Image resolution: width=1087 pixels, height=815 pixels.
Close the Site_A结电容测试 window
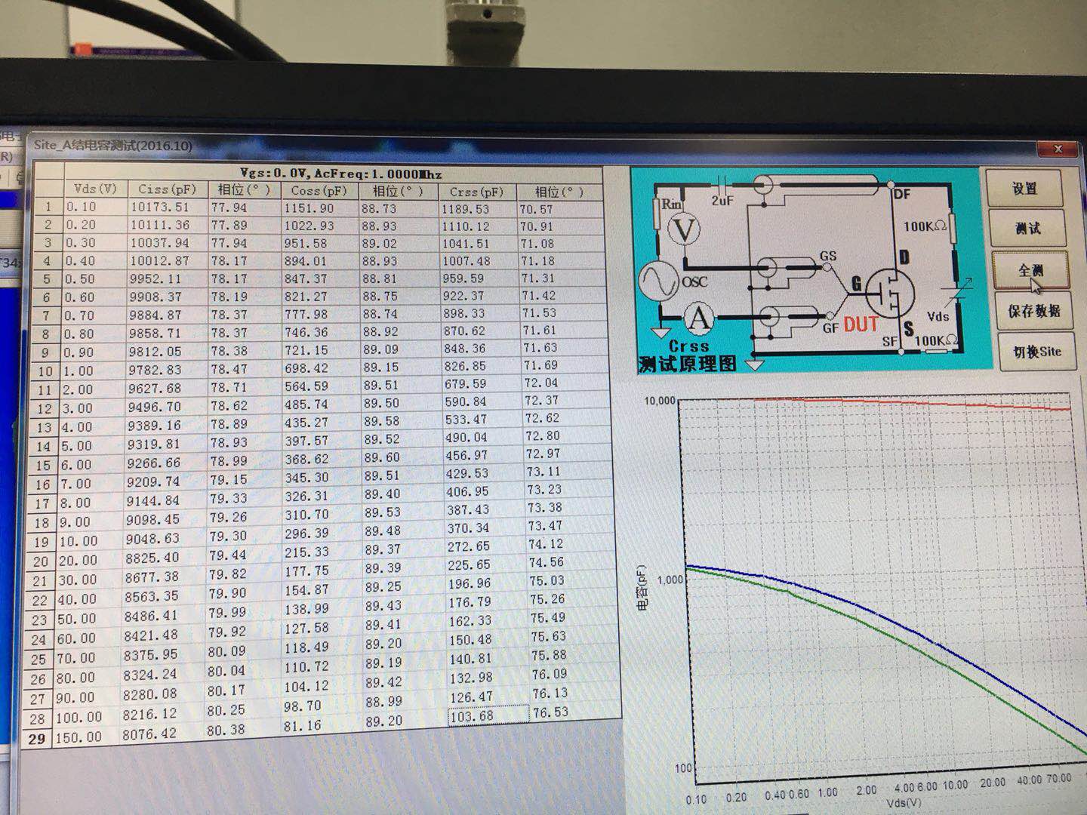1057,149
